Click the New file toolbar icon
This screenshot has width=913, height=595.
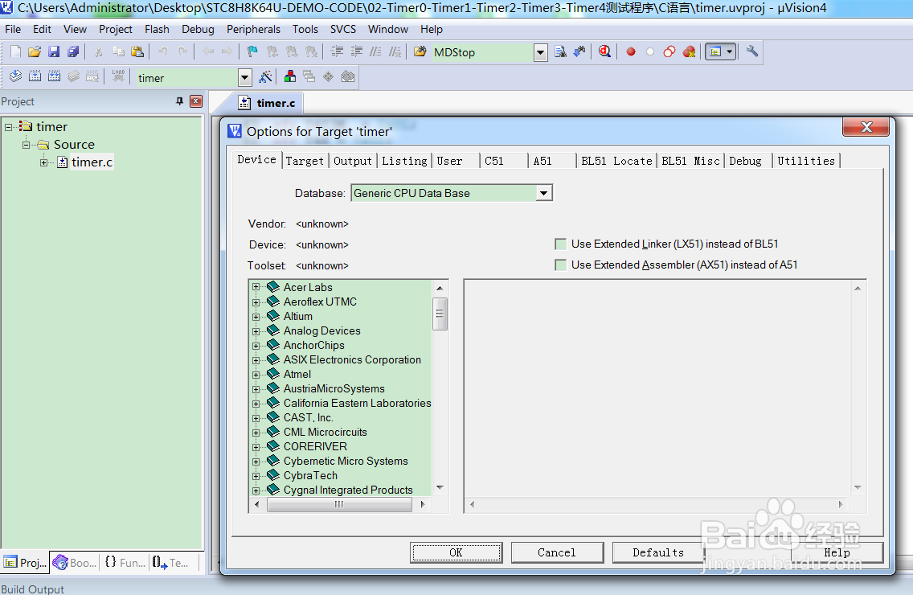tap(16, 52)
